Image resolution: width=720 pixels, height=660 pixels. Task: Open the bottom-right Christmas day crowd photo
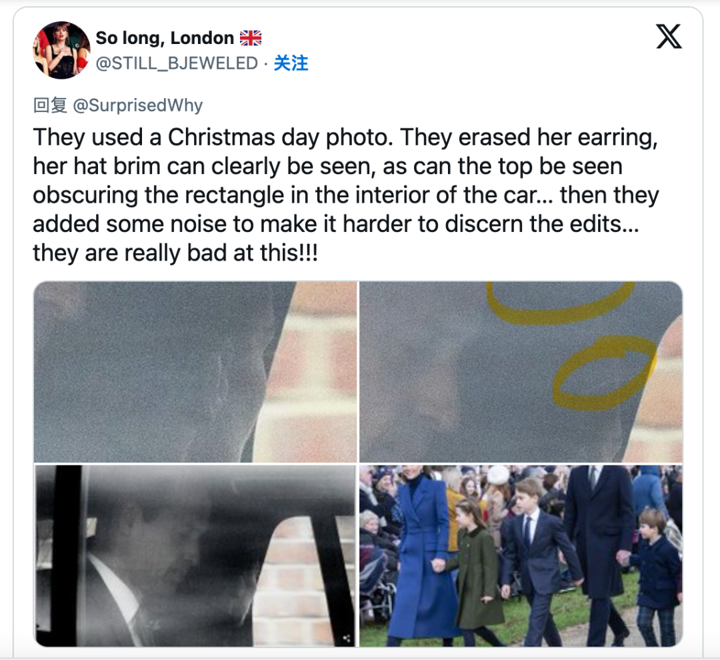pyautogui.click(x=521, y=556)
